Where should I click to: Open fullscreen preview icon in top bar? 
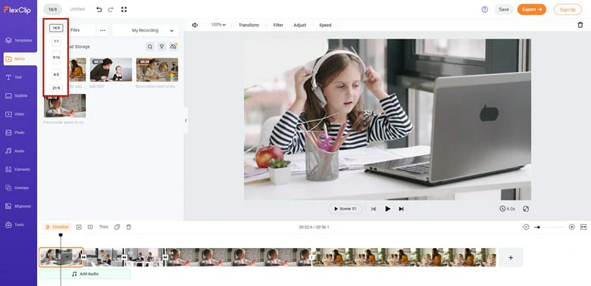(x=124, y=9)
